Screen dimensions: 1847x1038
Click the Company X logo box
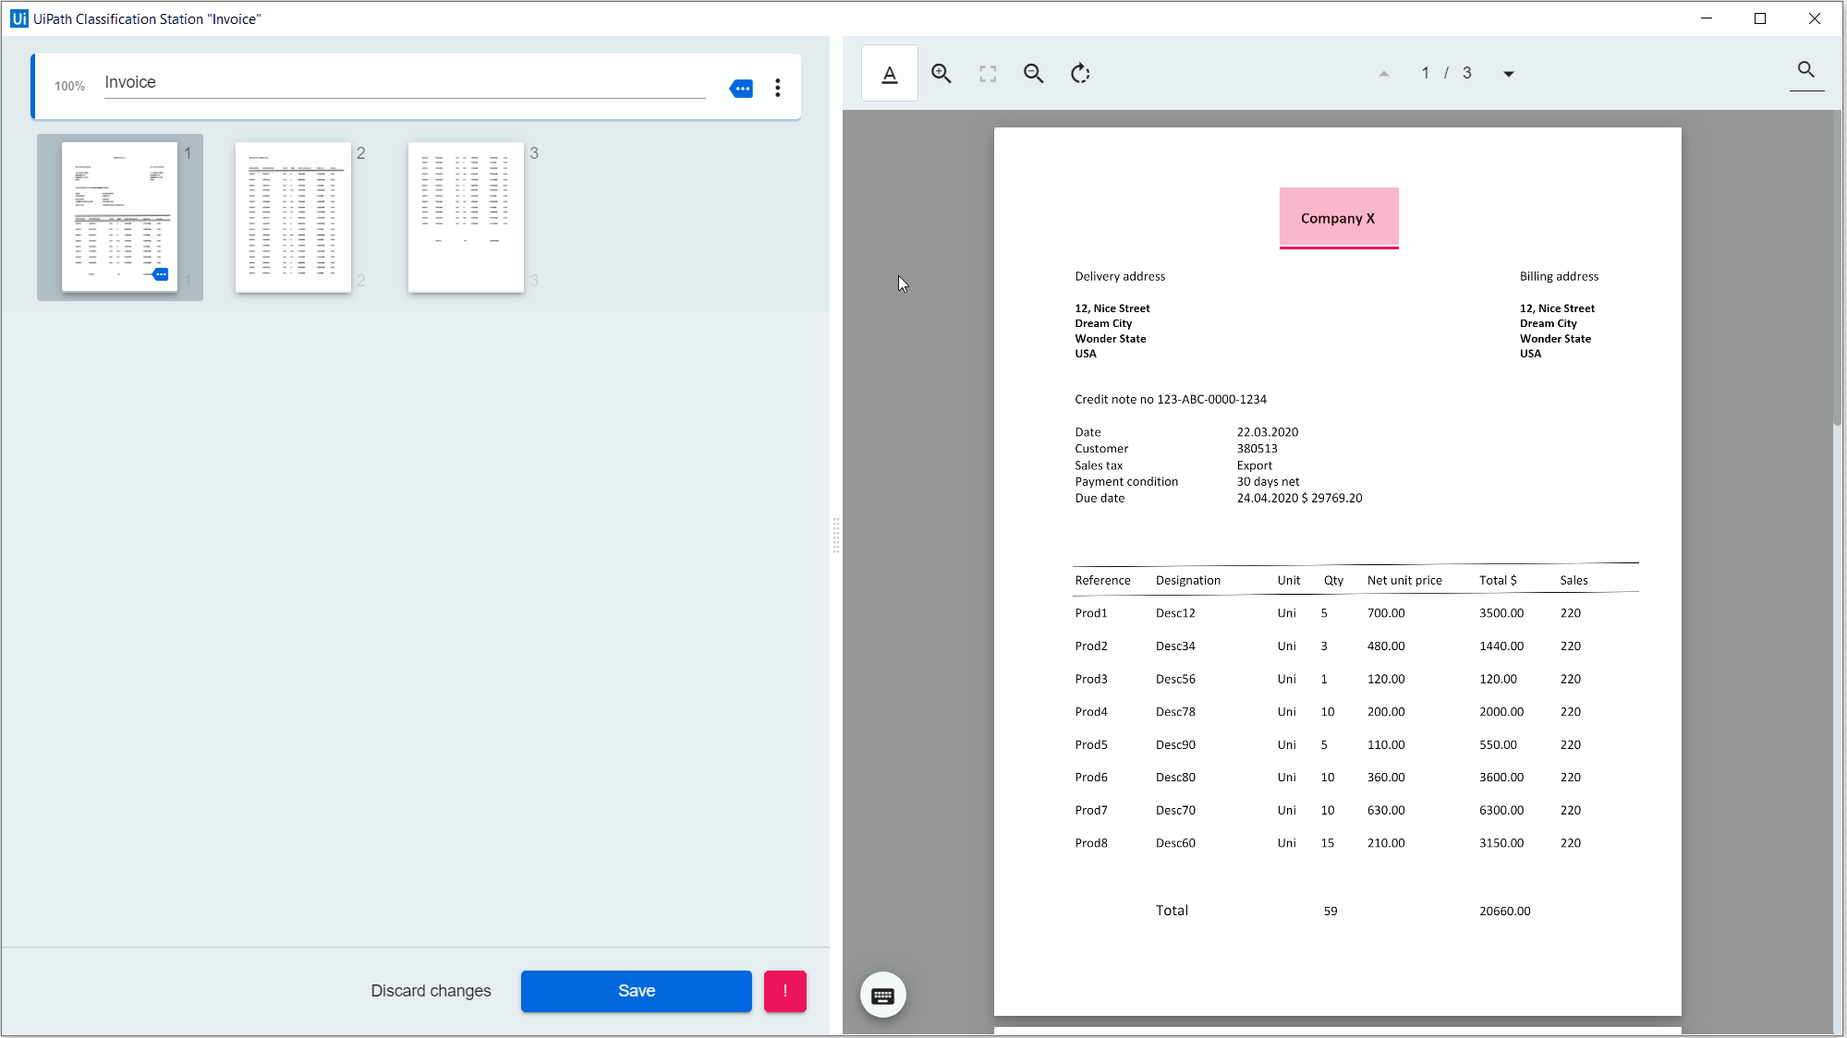pos(1339,218)
